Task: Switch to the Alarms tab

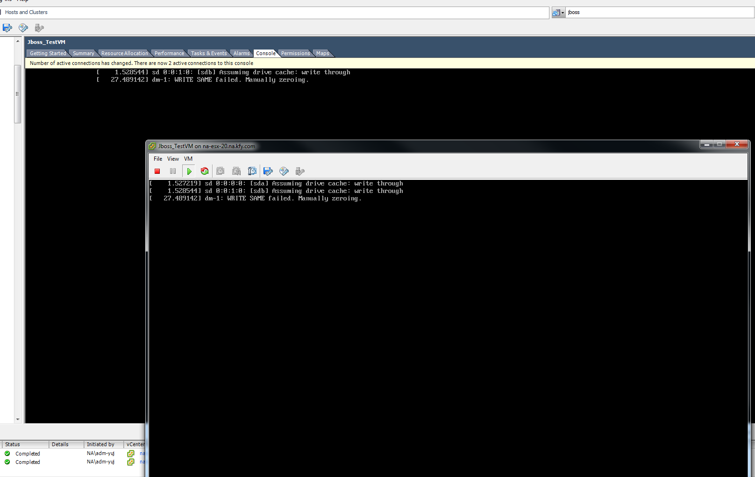Action: click(x=242, y=53)
